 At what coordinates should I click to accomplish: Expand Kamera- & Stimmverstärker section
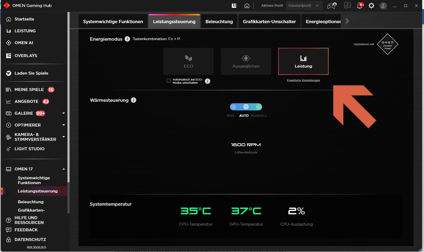coord(64,137)
